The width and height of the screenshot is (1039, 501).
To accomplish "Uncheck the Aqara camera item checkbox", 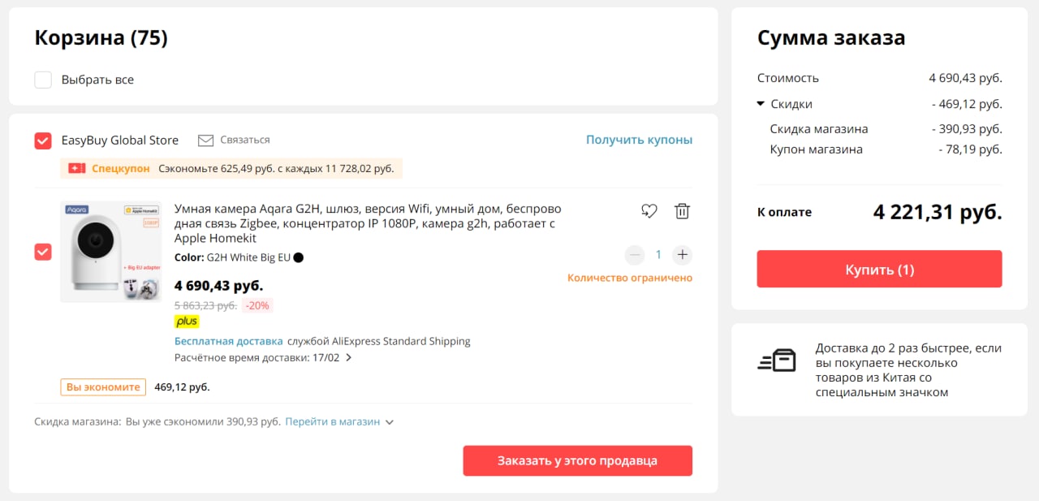I will pyautogui.click(x=43, y=252).
